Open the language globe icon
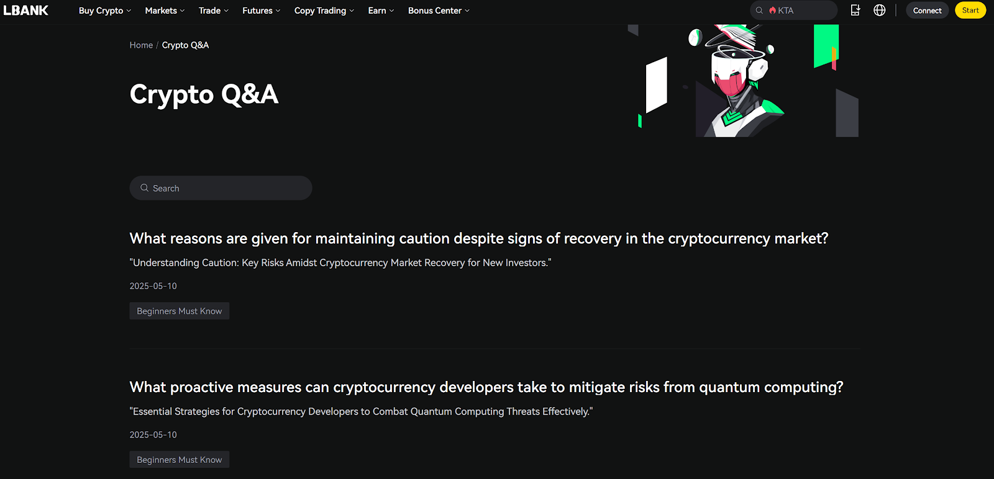Screen dimensions: 994x479 [880, 11]
